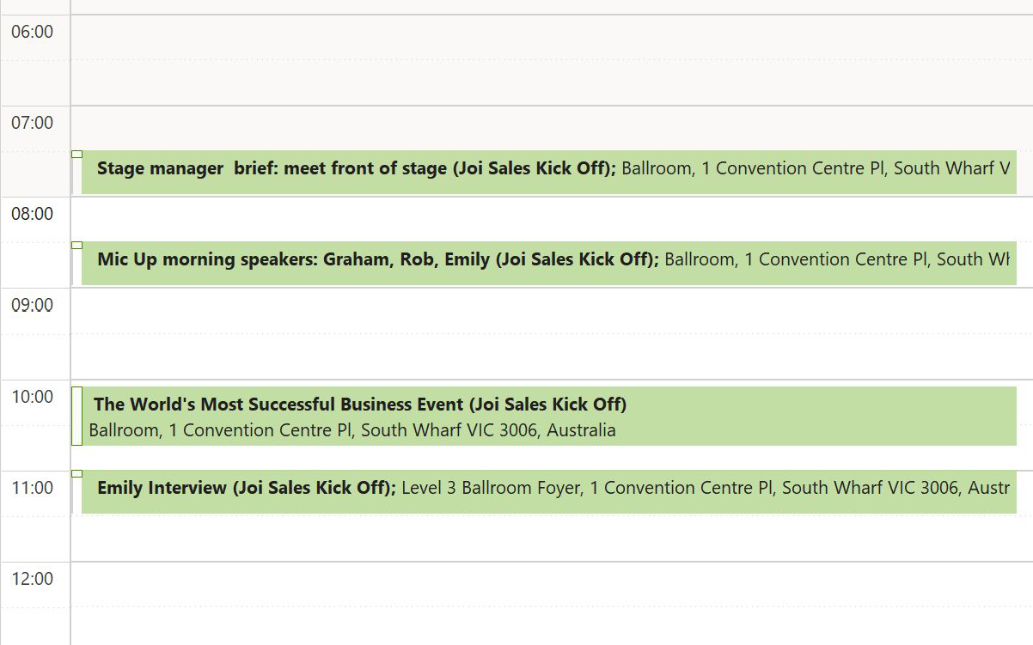Click the 12:00 time label
Screen dimensions: 1033x645
click(x=33, y=580)
